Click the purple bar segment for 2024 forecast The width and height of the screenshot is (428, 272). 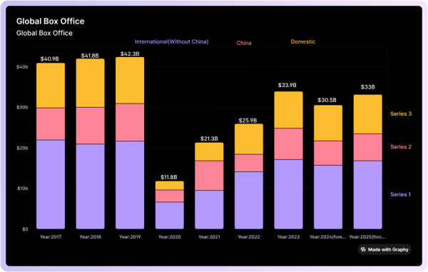(x=328, y=197)
